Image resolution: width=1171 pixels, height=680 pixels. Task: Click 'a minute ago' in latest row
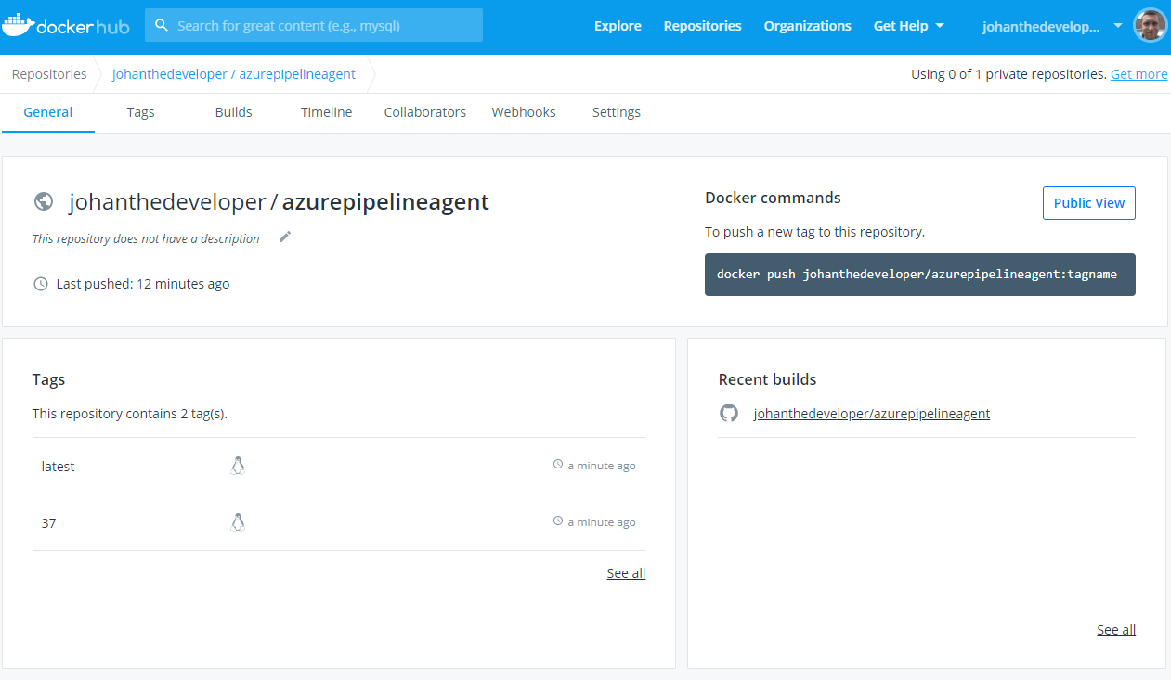point(602,466)
